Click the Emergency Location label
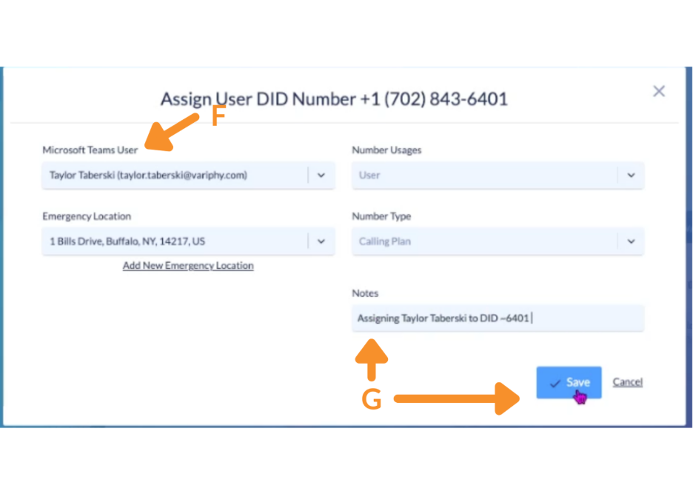Image resolution: width=693 pixels, height=494 pixels. click(x=87, y=216)
